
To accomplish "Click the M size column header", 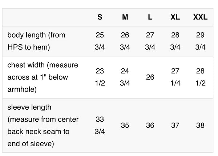I will click(x=125, y=17).
